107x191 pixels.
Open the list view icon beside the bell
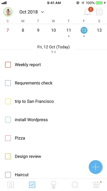point(99,12)
